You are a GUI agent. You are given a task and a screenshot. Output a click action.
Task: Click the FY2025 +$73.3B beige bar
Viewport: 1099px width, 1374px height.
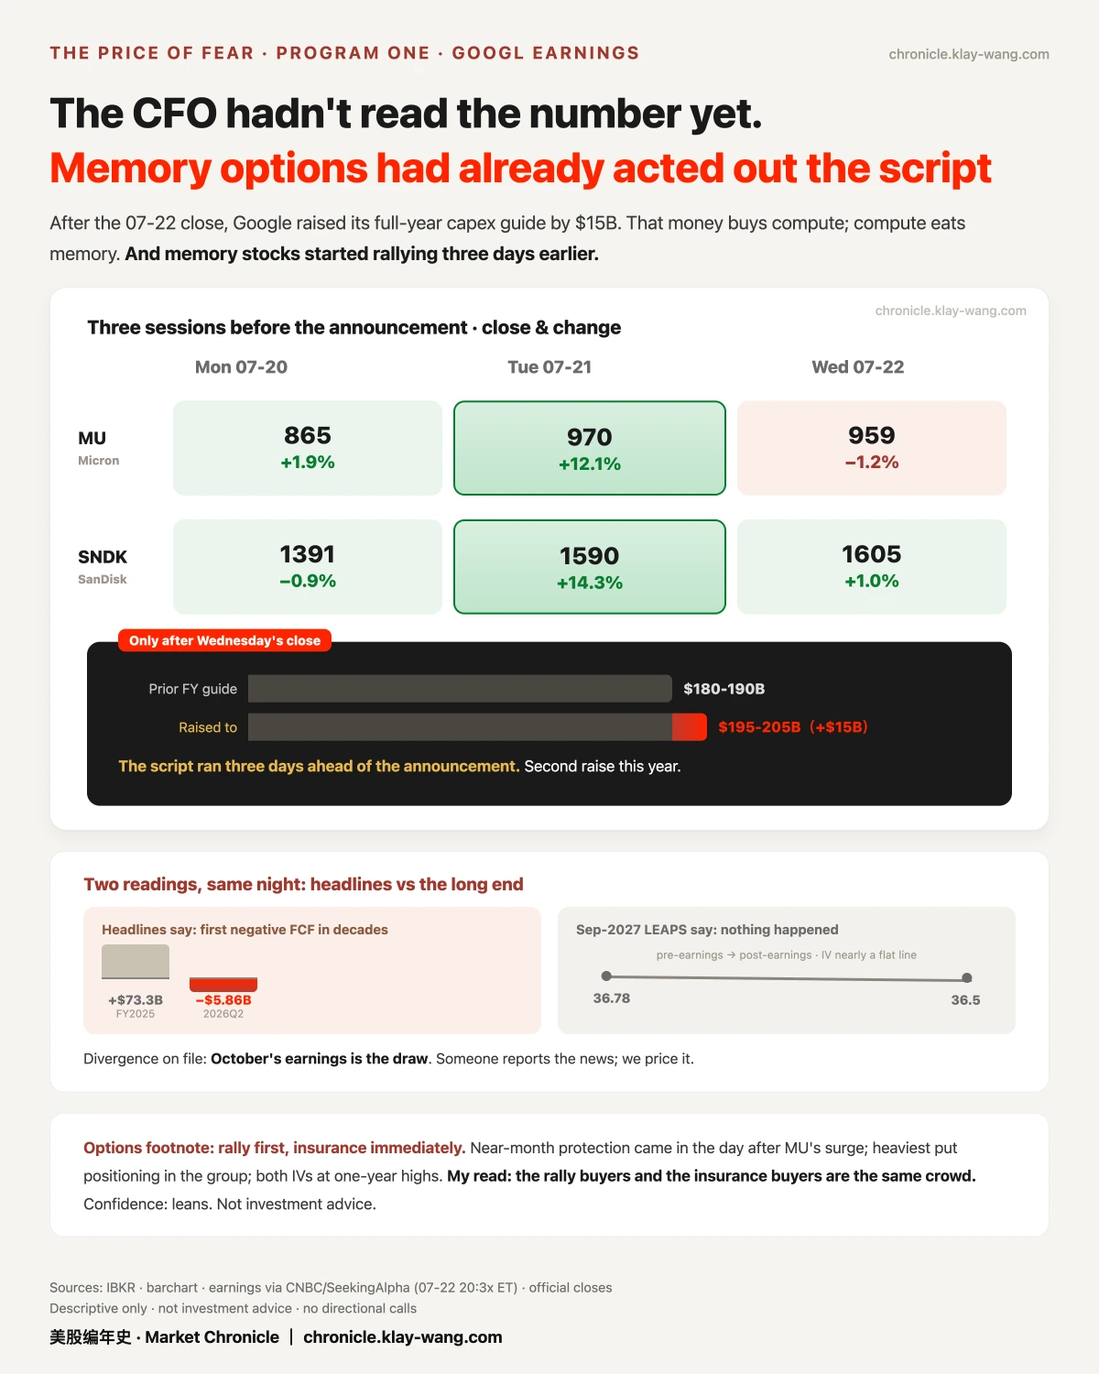tap(136, 962)
